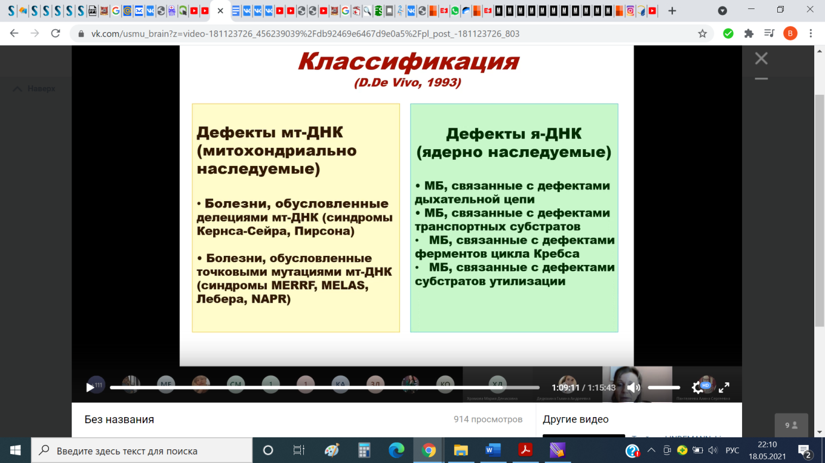The width and height of the screenshot is (825, 463).
Task: Close the active browser tab
Action: pos(220,11)
